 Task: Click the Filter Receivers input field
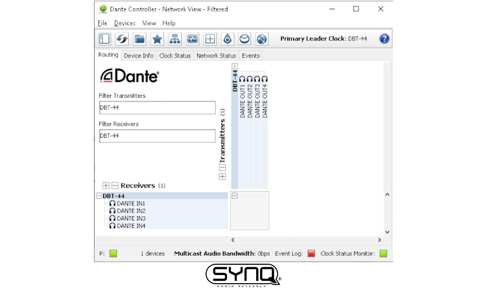[157, 136]
